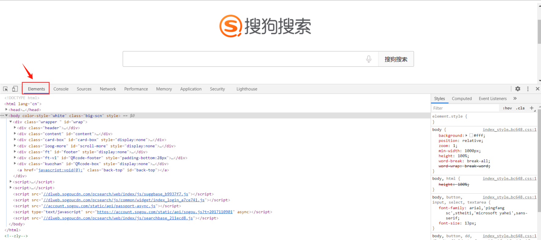Toggle the device toolbar icon
541x240 pixels.
15,89
